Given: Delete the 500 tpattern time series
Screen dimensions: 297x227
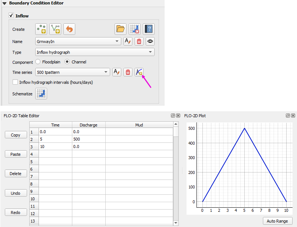Looking at the screenshot, I should click(128, 72).
